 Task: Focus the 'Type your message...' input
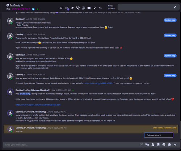point(71,144)
